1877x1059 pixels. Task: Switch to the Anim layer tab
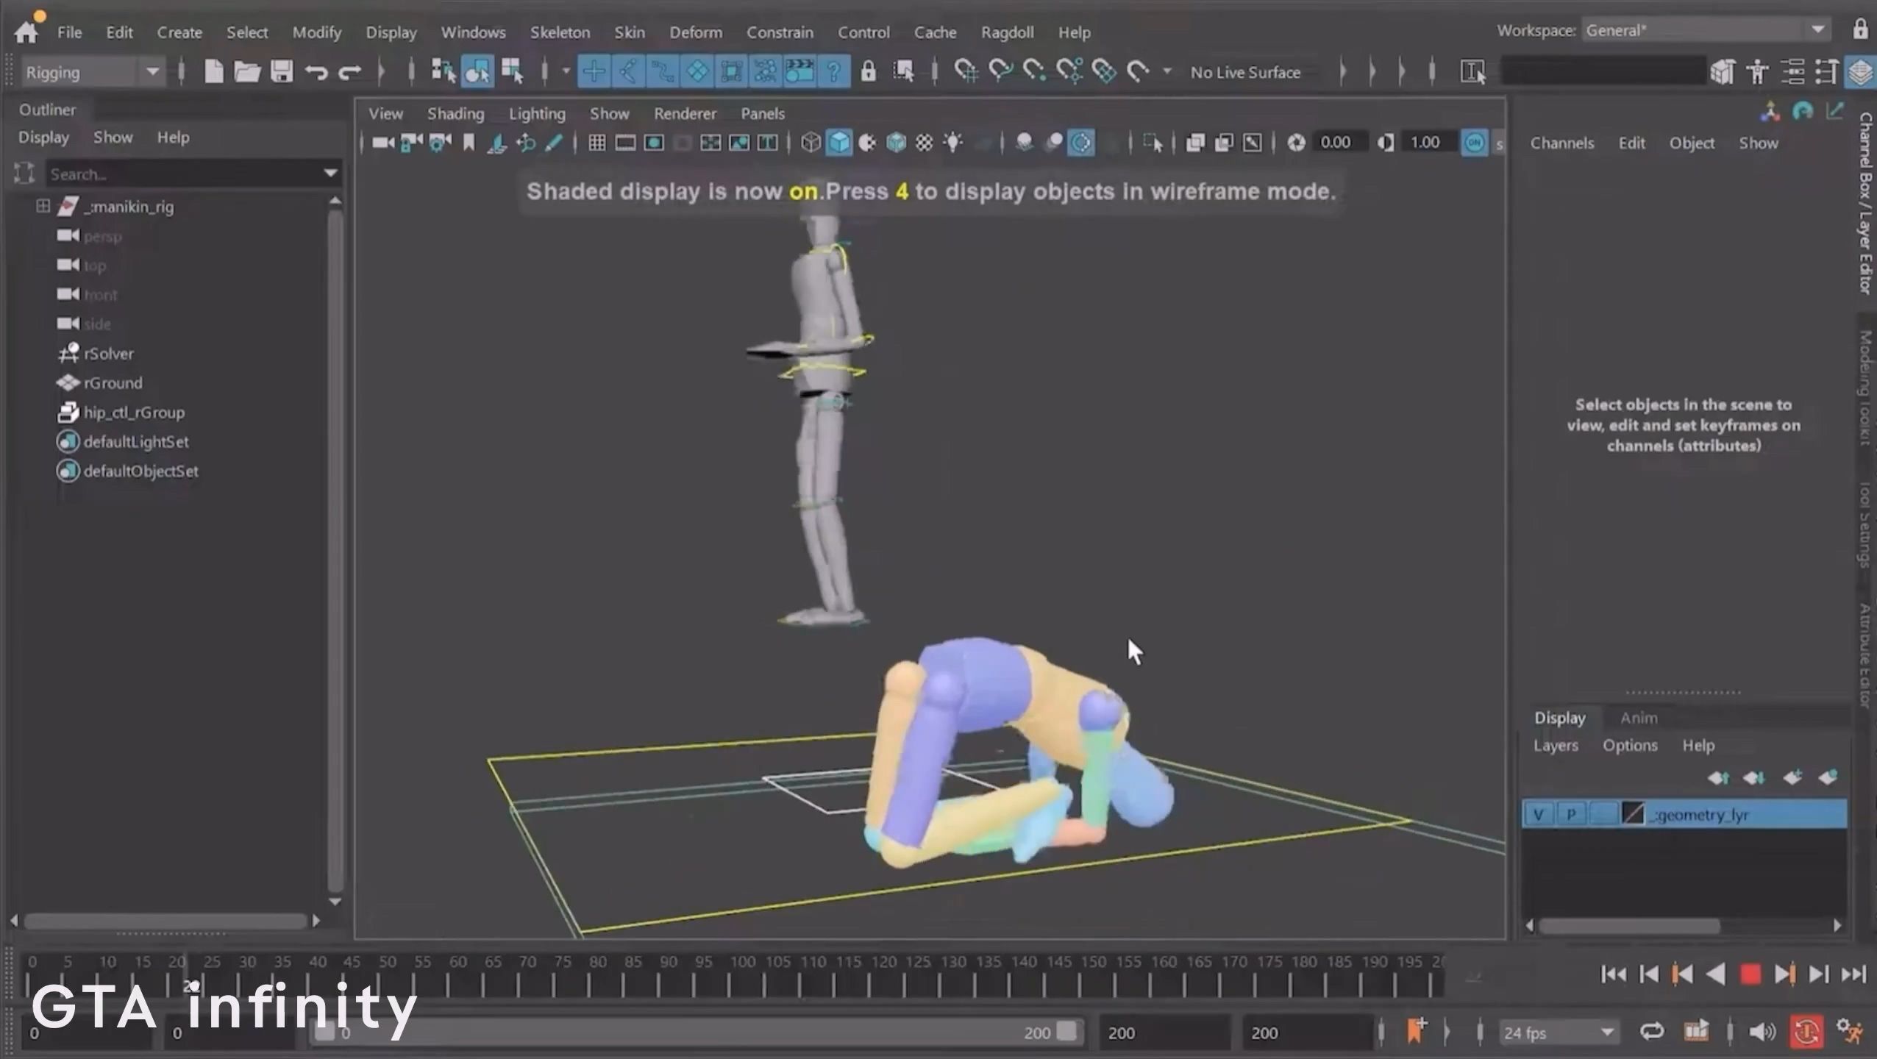(x=1639, y=718)
